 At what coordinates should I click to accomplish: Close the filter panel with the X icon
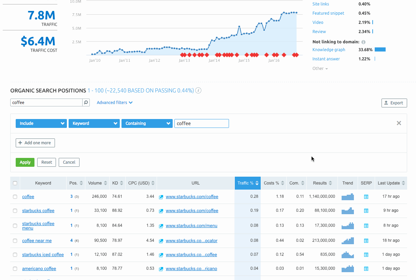coord(399,123)
